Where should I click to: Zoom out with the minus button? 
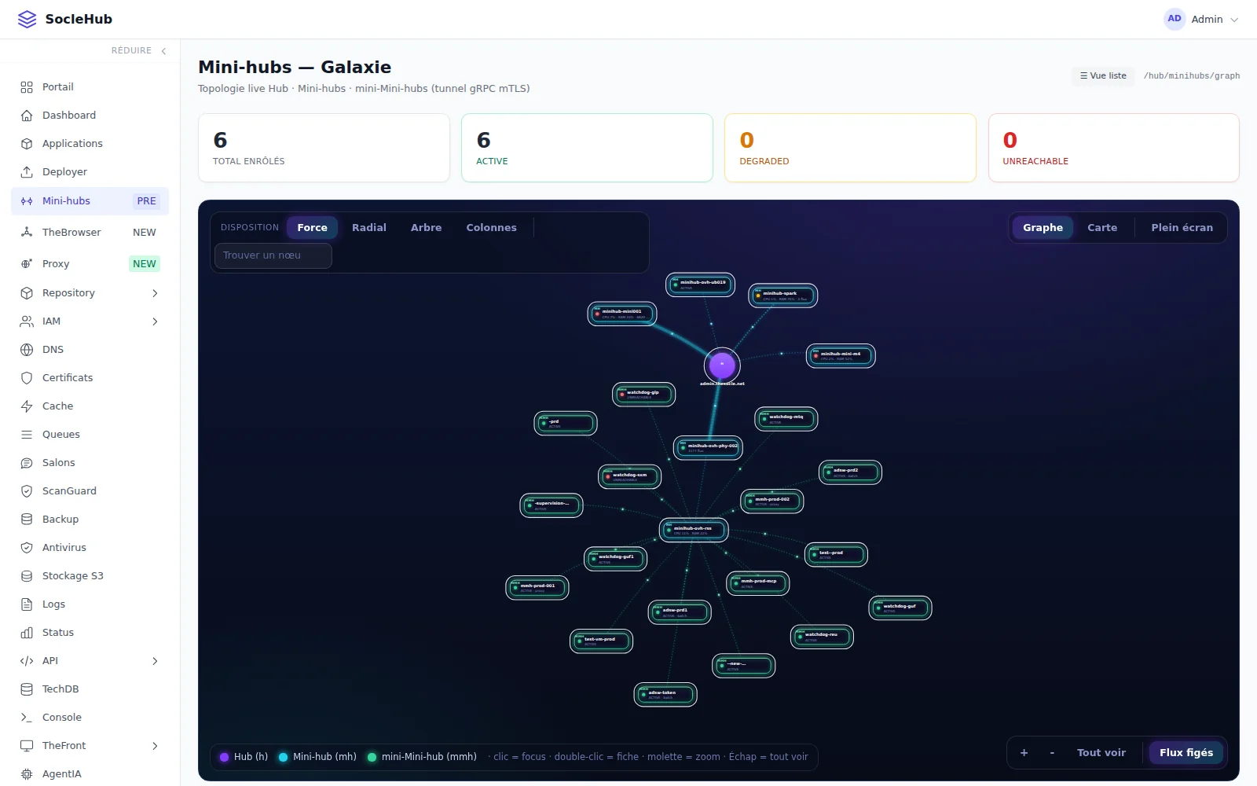tap(1052, 753)
